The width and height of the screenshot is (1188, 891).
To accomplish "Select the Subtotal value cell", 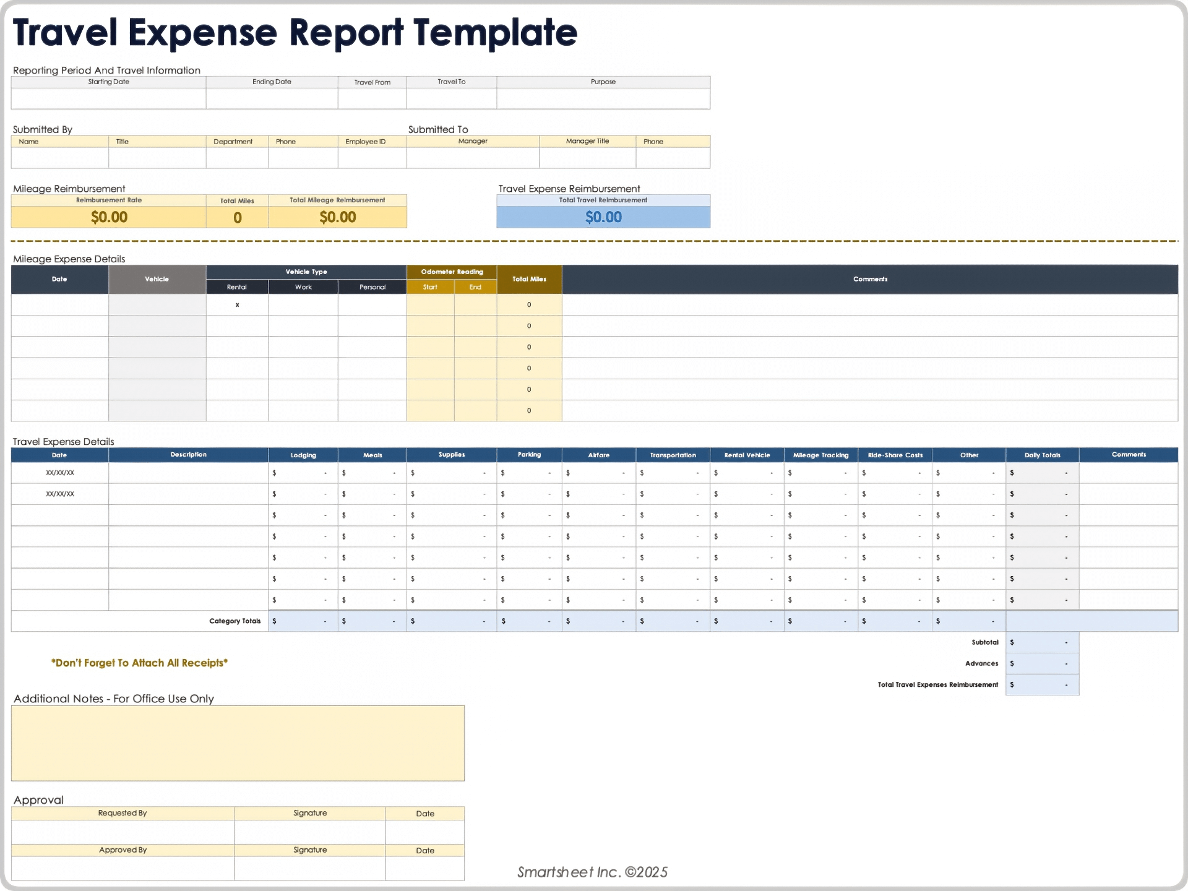I will click(x=1042, y=642).
